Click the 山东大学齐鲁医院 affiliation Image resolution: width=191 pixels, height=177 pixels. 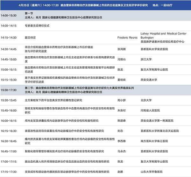tap(153, 172)
